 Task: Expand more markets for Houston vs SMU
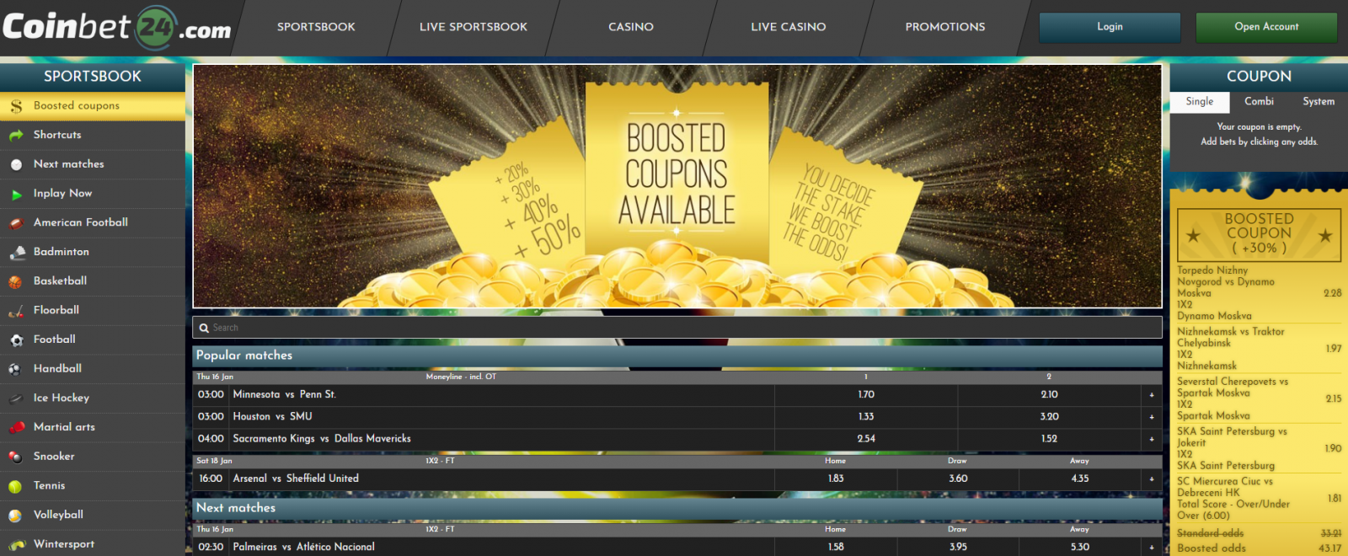click(x=1152, y=416)
